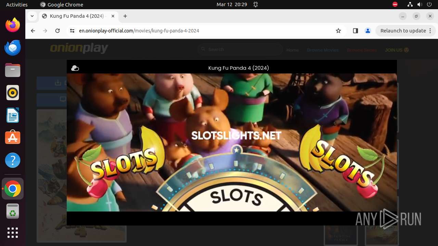
Task: Click the SLOTSLIGHTS.NET video ad
Action: [232, 142]
